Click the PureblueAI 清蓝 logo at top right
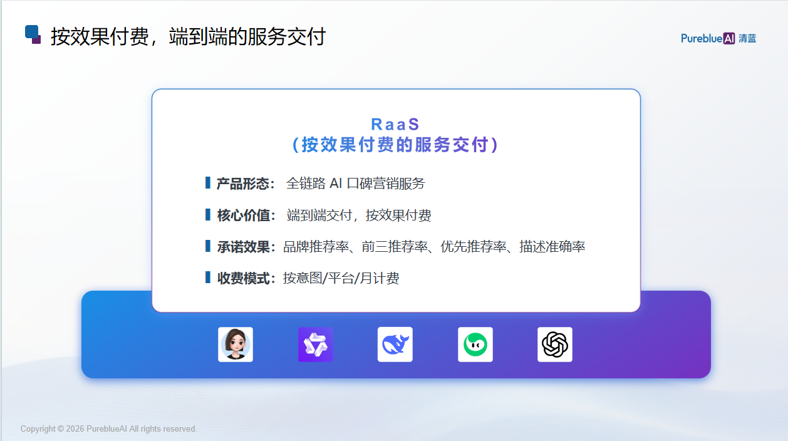 point(718,38)
